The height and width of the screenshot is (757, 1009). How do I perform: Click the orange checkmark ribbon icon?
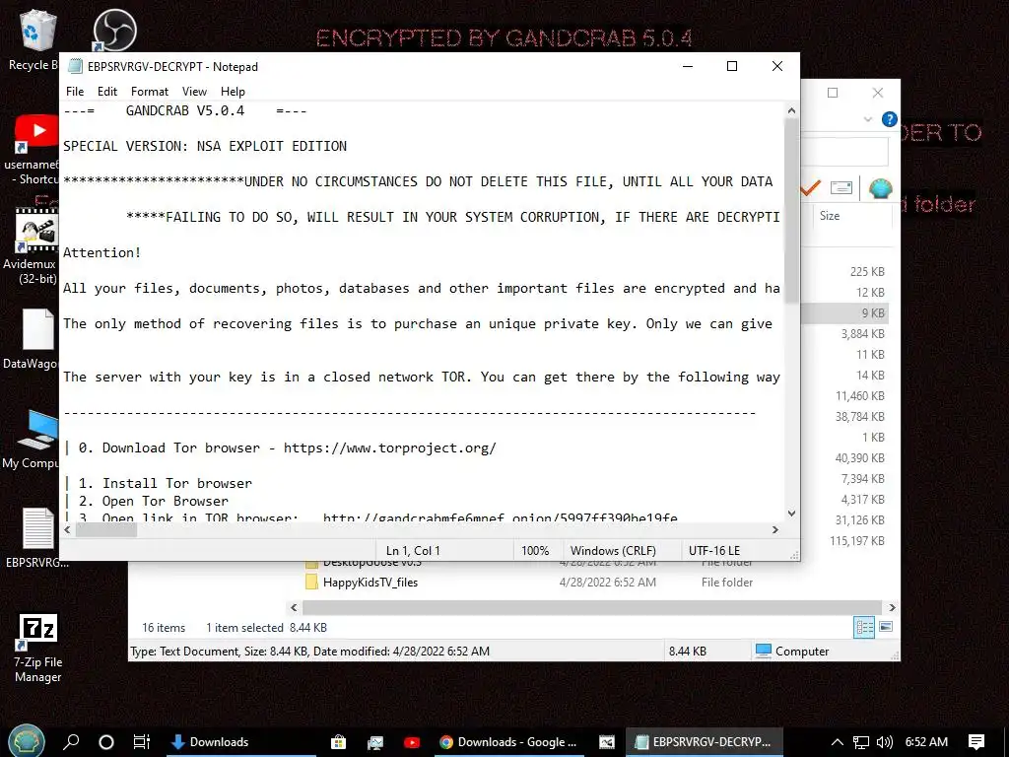[811, 187]
